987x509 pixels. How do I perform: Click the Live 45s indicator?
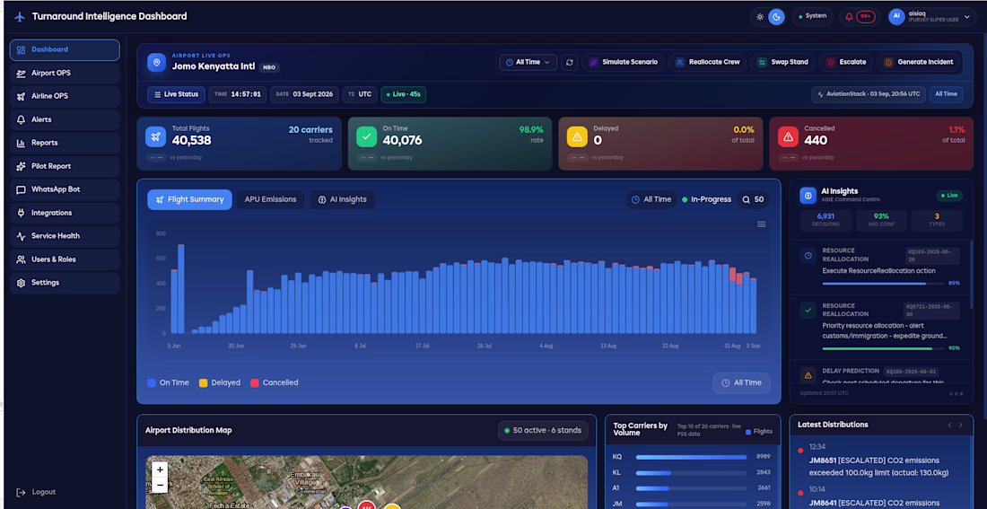(404, 94)
